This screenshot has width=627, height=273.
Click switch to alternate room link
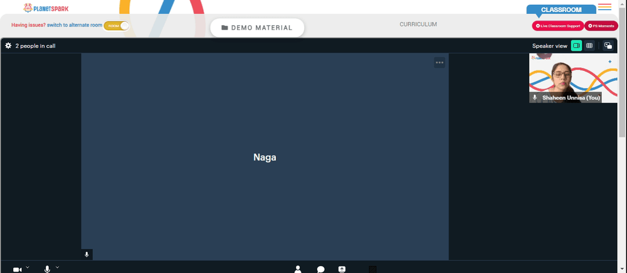(x=75, y=25)
